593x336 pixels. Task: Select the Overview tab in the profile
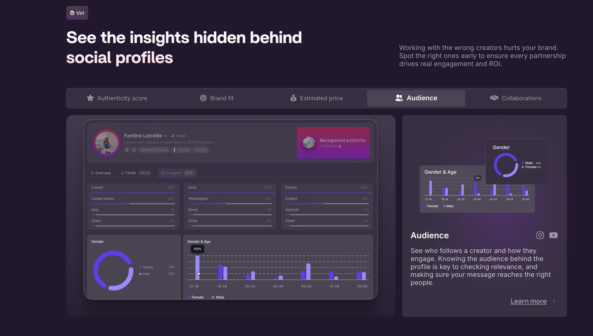point(101,173)
